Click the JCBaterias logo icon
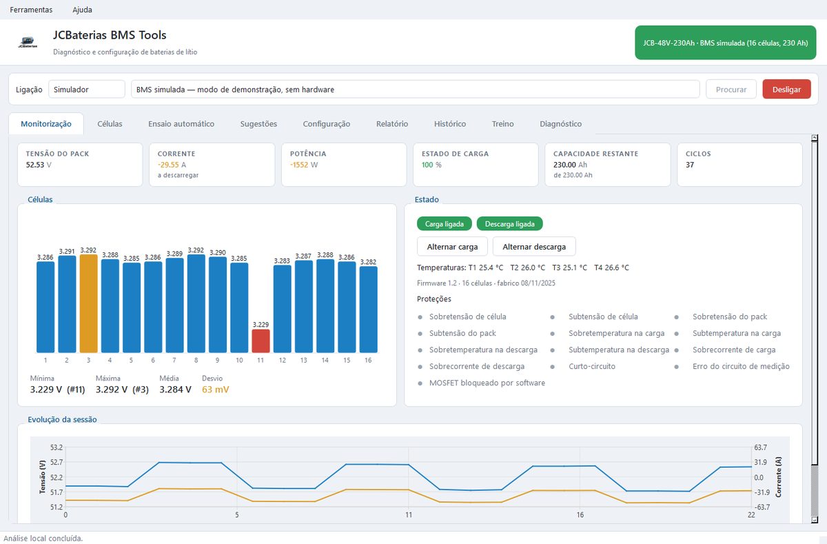 click(28, 42)
